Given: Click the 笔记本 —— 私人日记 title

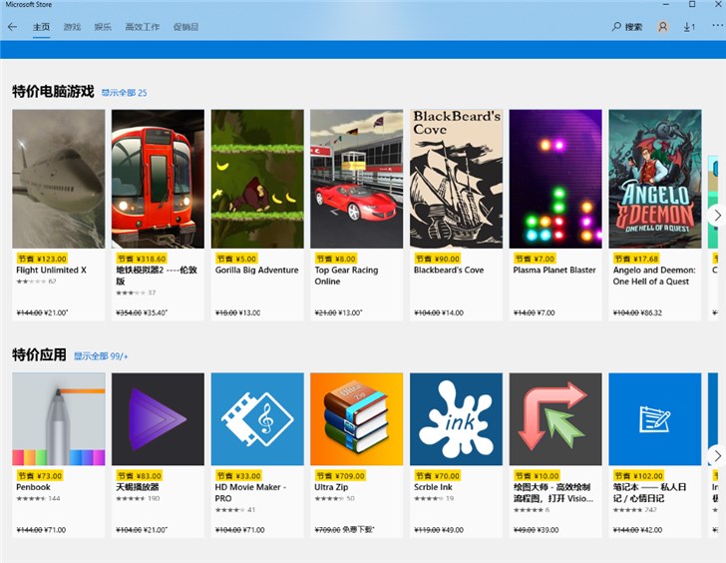Looking at the screenshot, I should 649,492.
